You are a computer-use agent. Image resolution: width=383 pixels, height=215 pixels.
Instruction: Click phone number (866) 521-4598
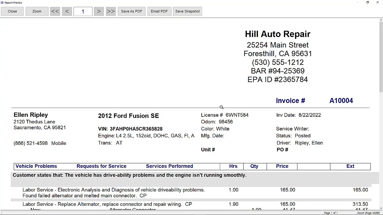(x=31, y=143)
